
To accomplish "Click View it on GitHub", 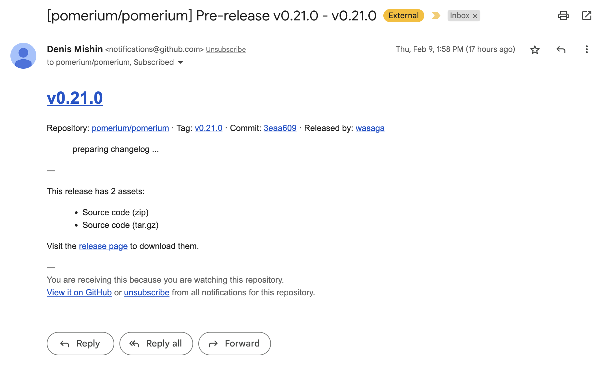I will (x=79, y=292).
